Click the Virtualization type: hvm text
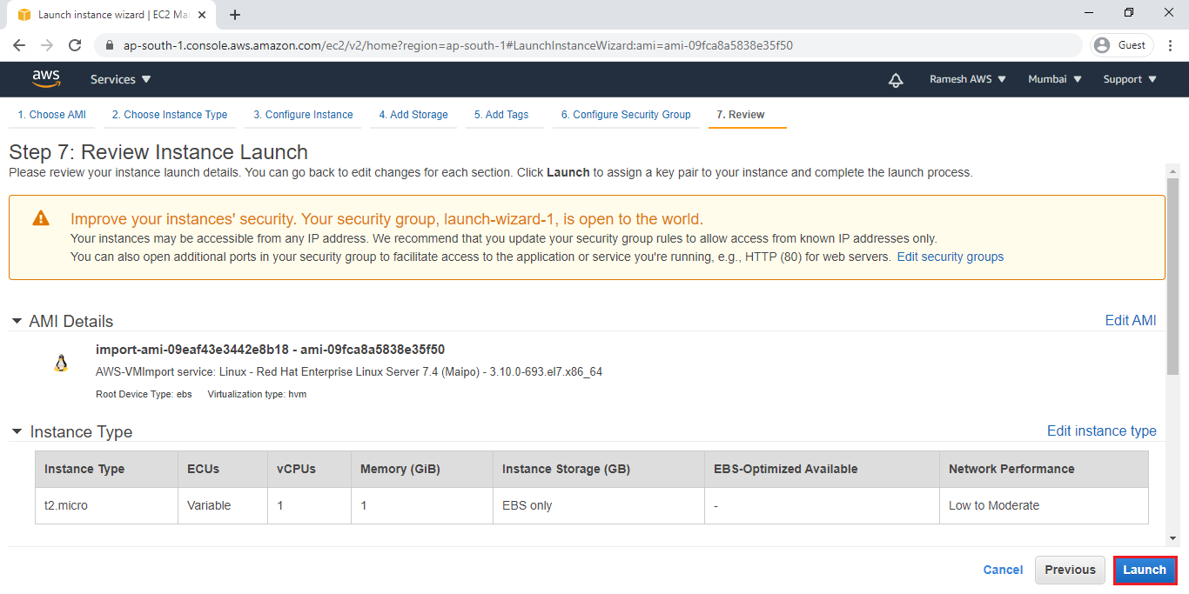1189x594 pixels. (x=257, y=395)
